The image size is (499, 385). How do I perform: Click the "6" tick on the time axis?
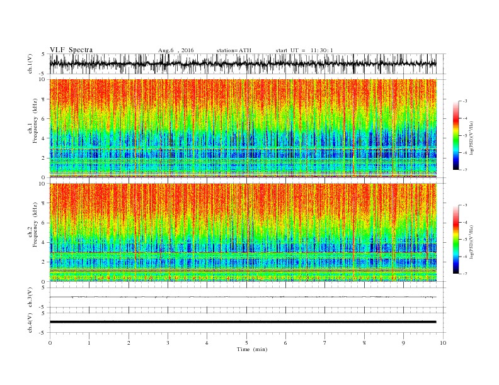[285, 343]
